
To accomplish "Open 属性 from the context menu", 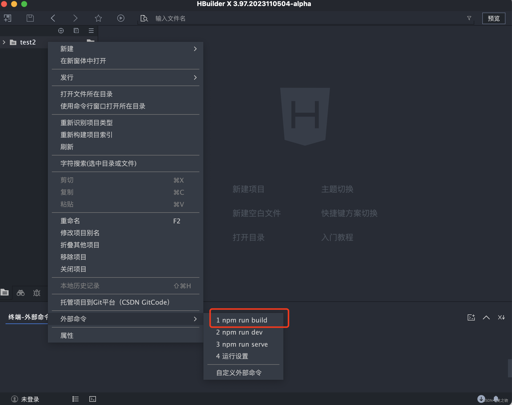I will click(x=126, y=336).
